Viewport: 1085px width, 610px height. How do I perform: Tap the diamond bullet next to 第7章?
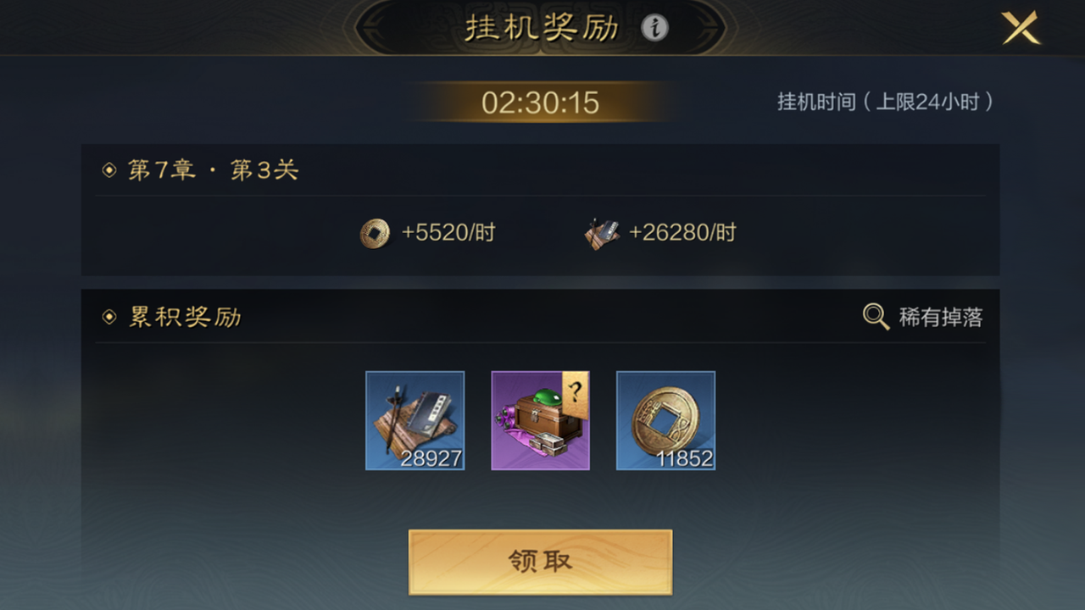tap(109, 170)
